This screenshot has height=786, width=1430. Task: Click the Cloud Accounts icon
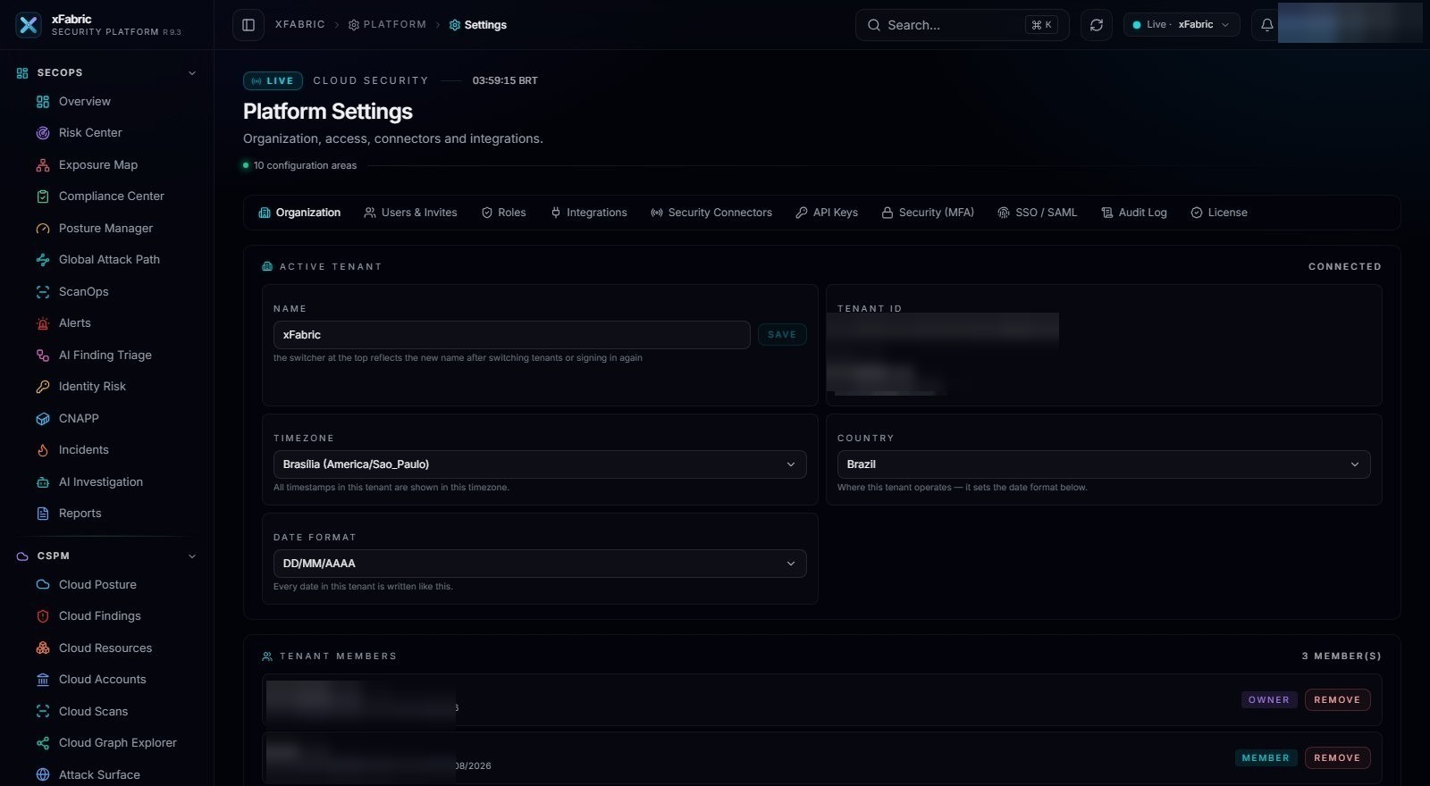(x=43, y=680)
